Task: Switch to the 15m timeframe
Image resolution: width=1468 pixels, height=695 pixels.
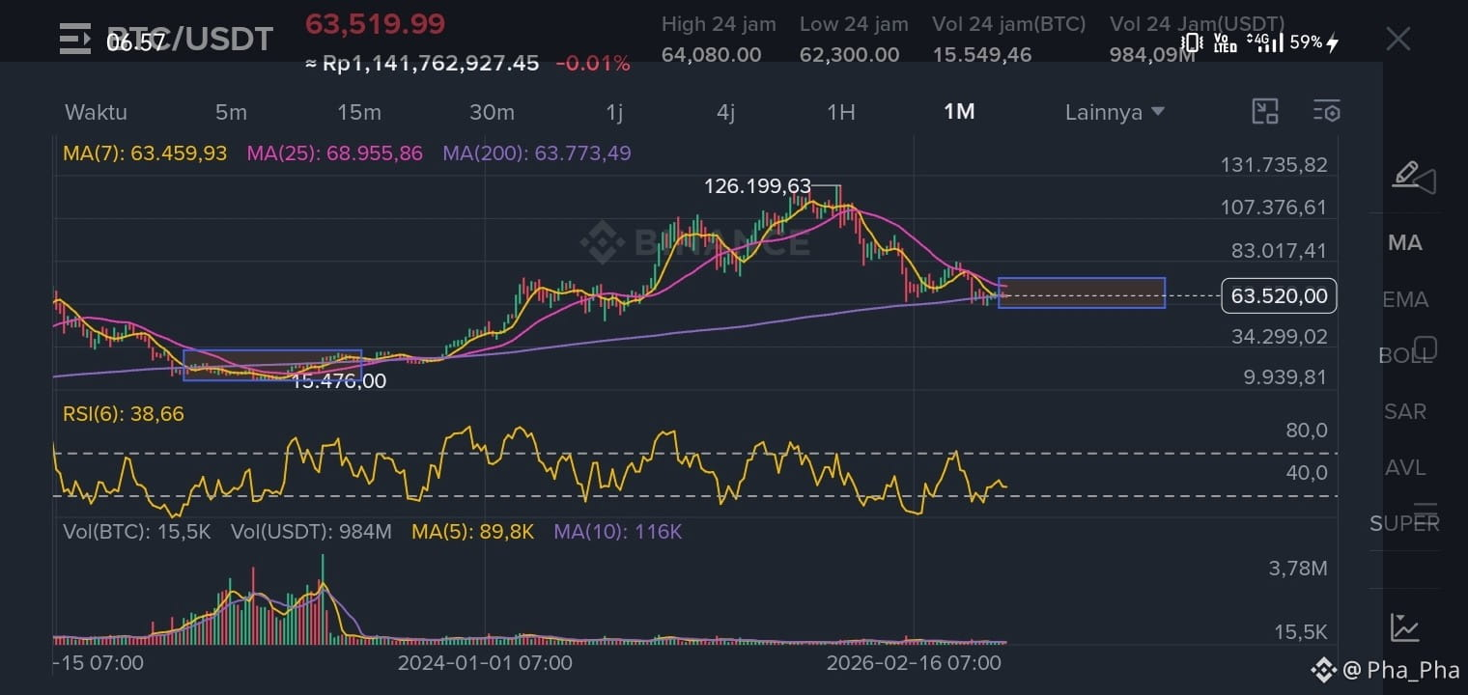Action: [359, 112]
